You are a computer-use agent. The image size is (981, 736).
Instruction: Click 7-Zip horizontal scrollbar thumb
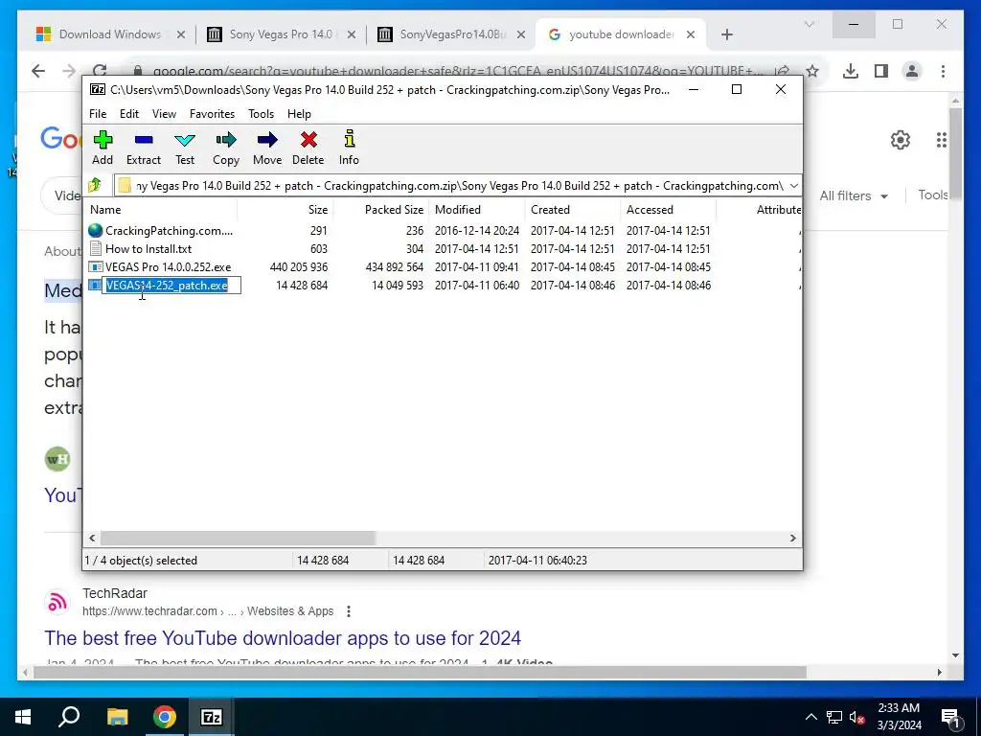click(x=238, y=538)
